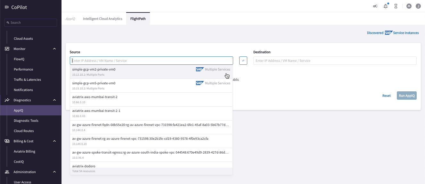Click the Destination address input field
This screenshot has width=425, height=184.
pyautogui.click(x=335, y=61)
